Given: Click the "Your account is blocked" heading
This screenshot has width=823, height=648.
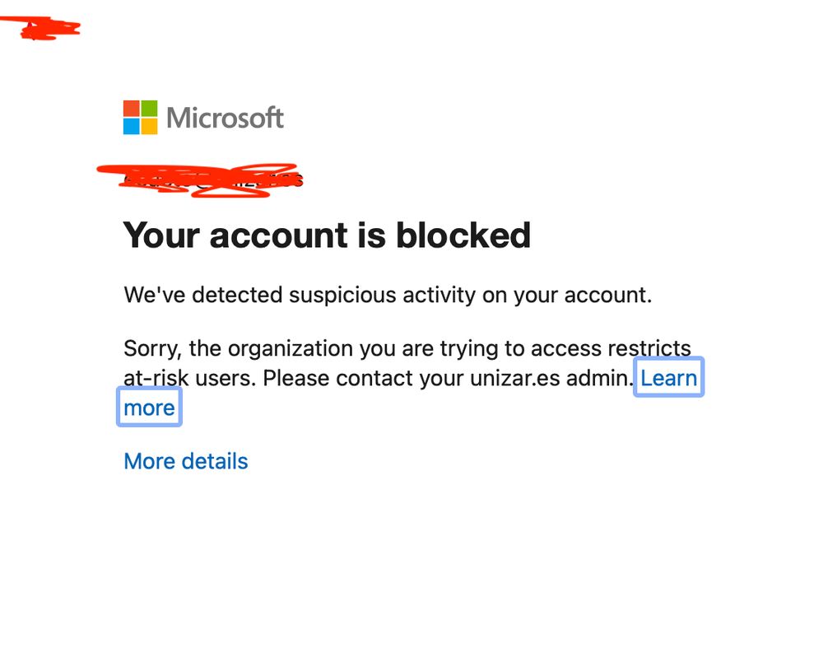Looking at the screenshot, I should [x=327, y=235].
